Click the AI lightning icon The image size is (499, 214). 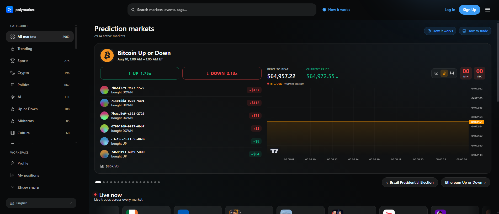coord(13,97)
